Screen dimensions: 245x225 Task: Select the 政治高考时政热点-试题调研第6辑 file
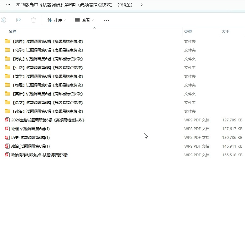tap(39, 155)
